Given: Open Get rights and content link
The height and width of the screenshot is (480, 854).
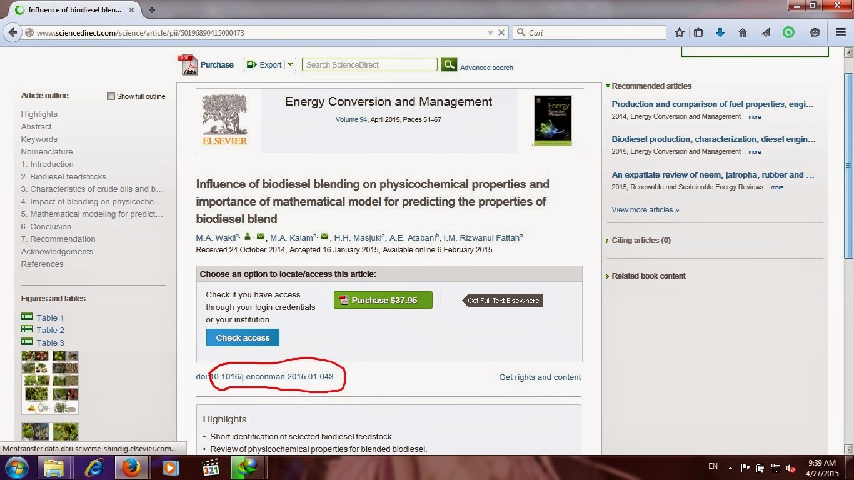Looking at the screenshot, I should click(x=540, y=377).
